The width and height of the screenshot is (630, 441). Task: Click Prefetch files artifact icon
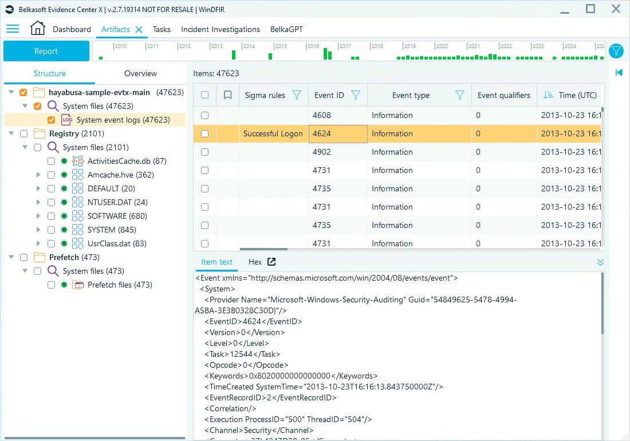(x=77, y=285)
